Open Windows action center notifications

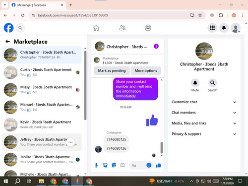pyautogui.click(x=240, y=181)
